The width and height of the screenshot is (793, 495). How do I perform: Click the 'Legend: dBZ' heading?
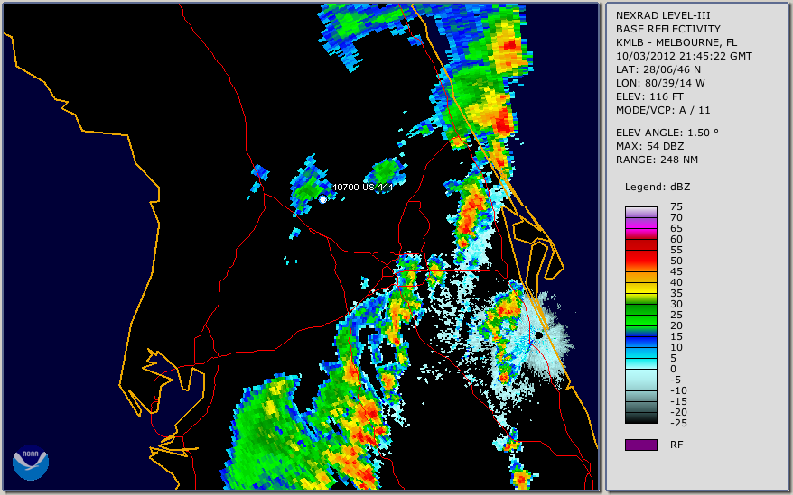[658, 187]
